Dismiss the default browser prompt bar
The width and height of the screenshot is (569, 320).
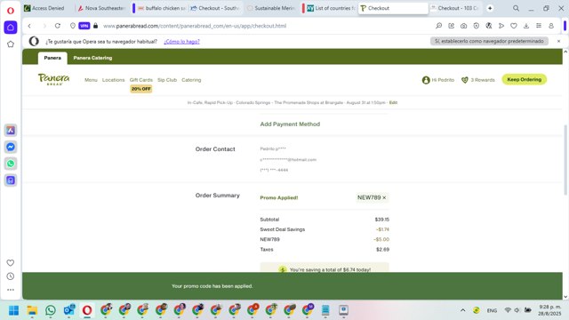(559, 41)
